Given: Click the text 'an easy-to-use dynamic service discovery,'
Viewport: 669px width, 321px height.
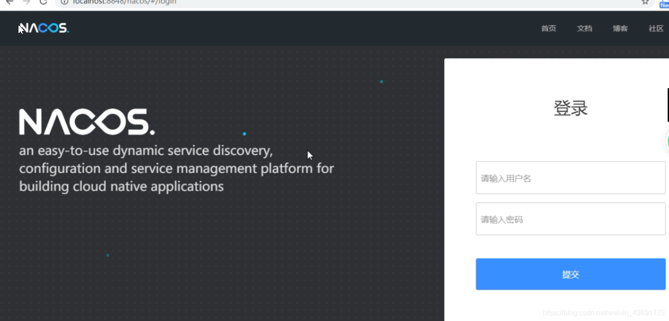Looking at the screenshot, I should (146, 151).
